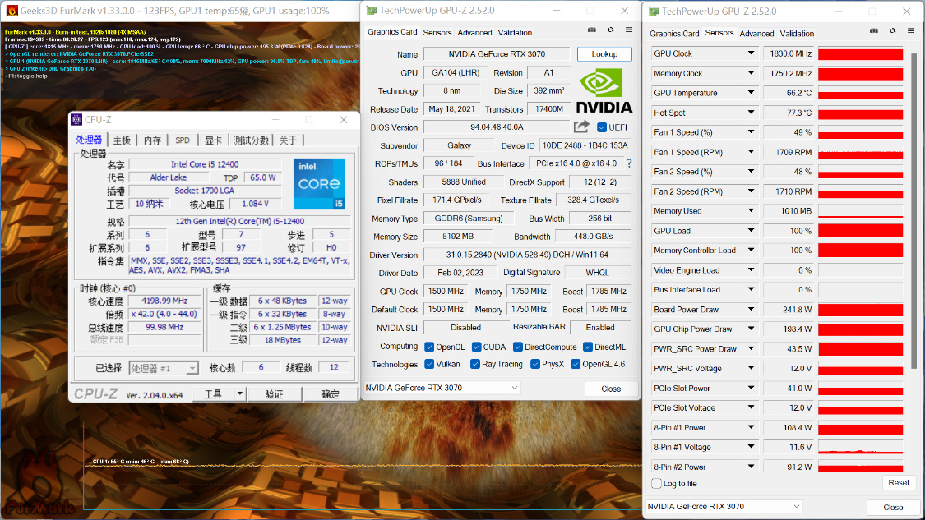Switch to the Advanced tab in GPU-Z Graphics Card window

[x=474, y=32]
